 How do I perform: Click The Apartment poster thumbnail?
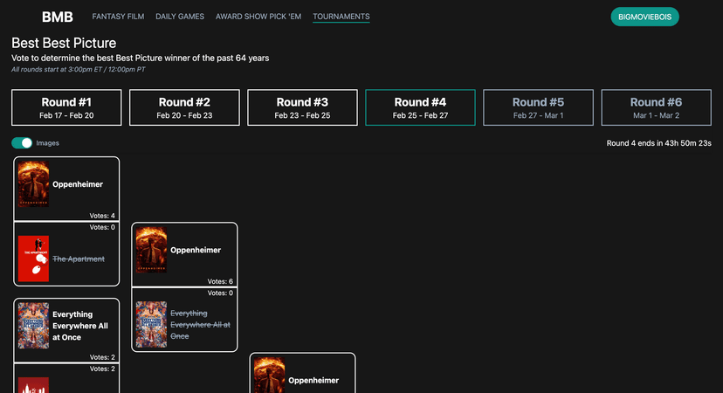click(x=33, y=259)
